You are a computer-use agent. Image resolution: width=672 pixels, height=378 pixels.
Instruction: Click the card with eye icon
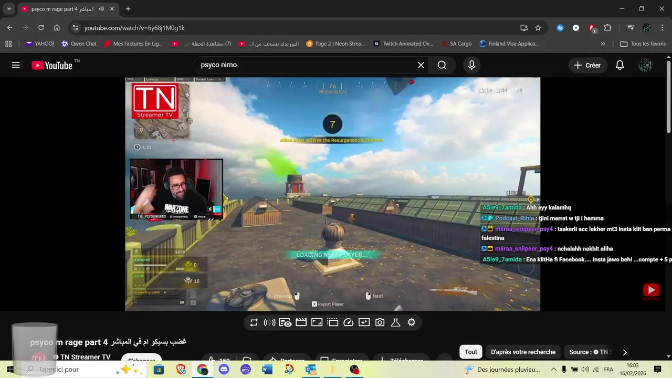(285, 322)
